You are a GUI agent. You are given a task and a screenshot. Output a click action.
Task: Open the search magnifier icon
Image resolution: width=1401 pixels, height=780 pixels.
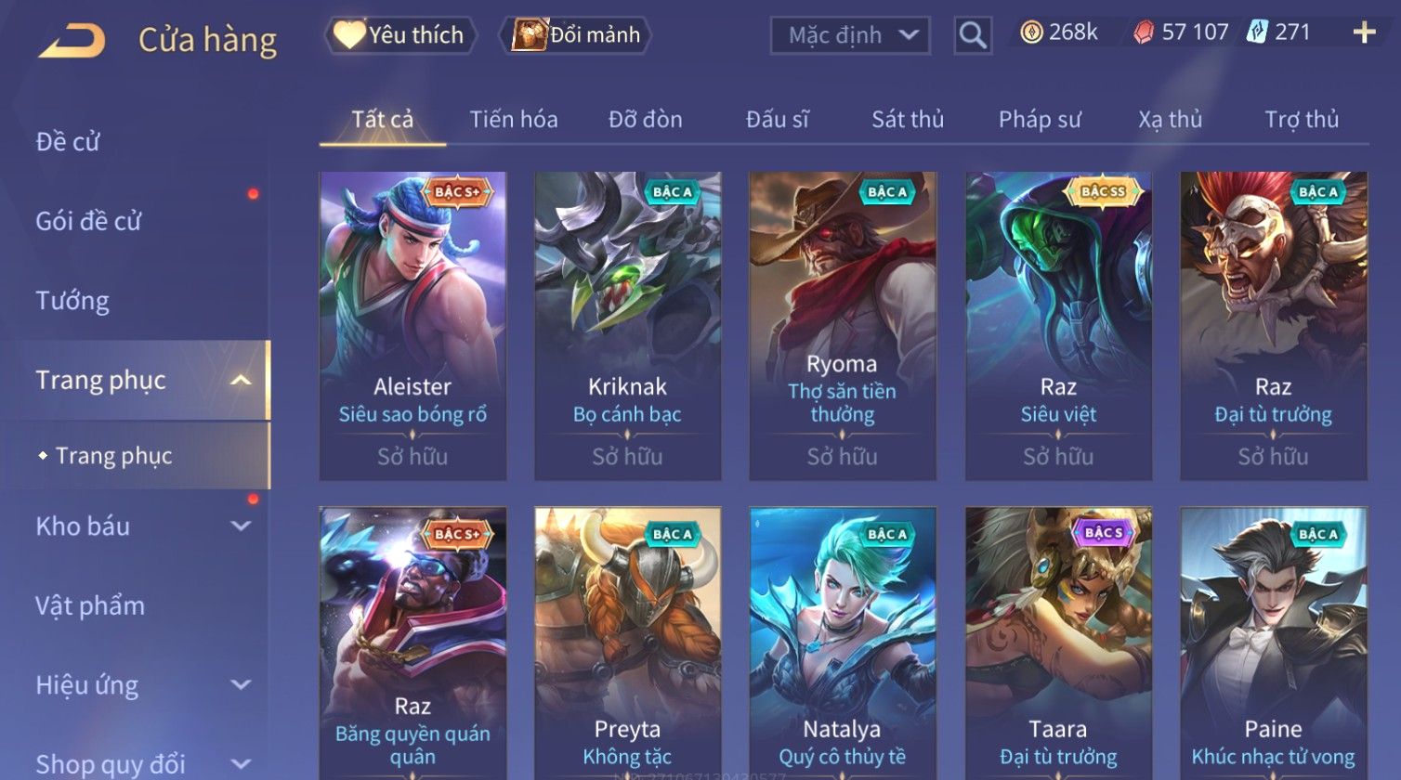point(972,35)
